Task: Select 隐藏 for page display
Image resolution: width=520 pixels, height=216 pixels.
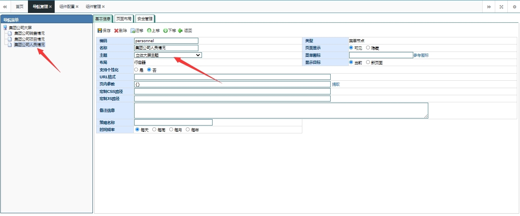Action: pos(368,48)
